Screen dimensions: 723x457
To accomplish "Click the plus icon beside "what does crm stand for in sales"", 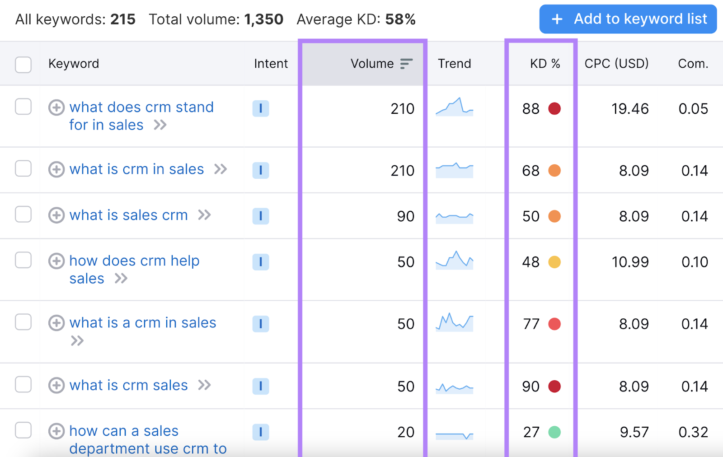I will coord(56,108).
